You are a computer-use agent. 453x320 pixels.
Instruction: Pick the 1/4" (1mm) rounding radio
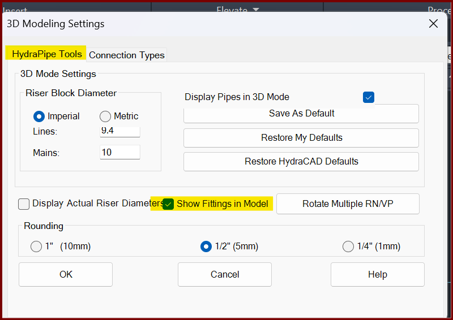(348, 247)
